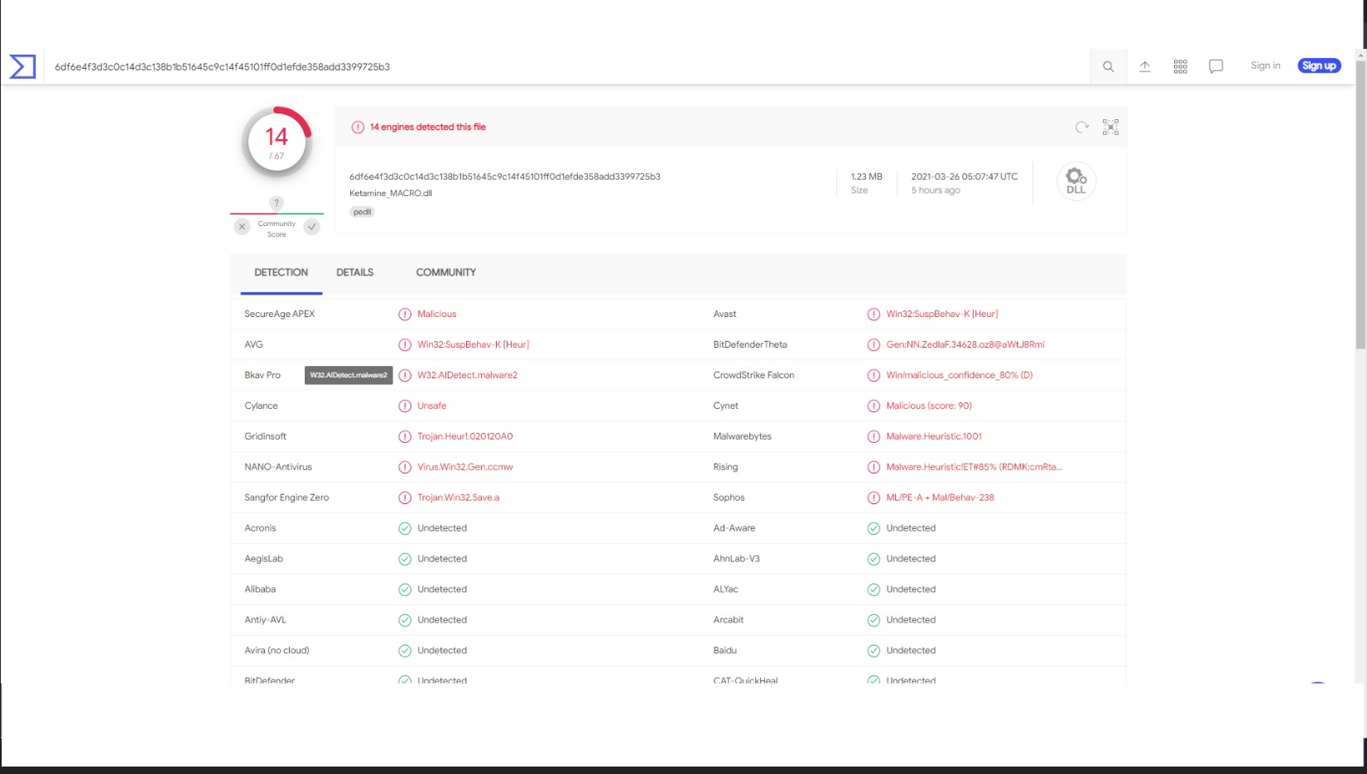Click the VirusTotal logo icon
Screen dimensions: 1367x774
pos(22,66)
